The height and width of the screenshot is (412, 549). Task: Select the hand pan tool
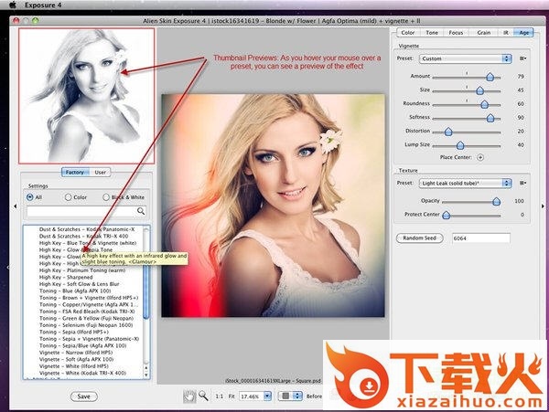(189, 396)
